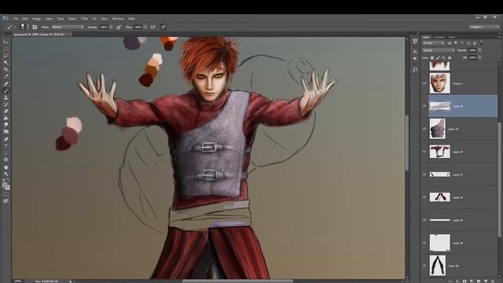Open the Flow slider arrow
Viewport: 503px width, 283px height.
click(x=145, y=28)
